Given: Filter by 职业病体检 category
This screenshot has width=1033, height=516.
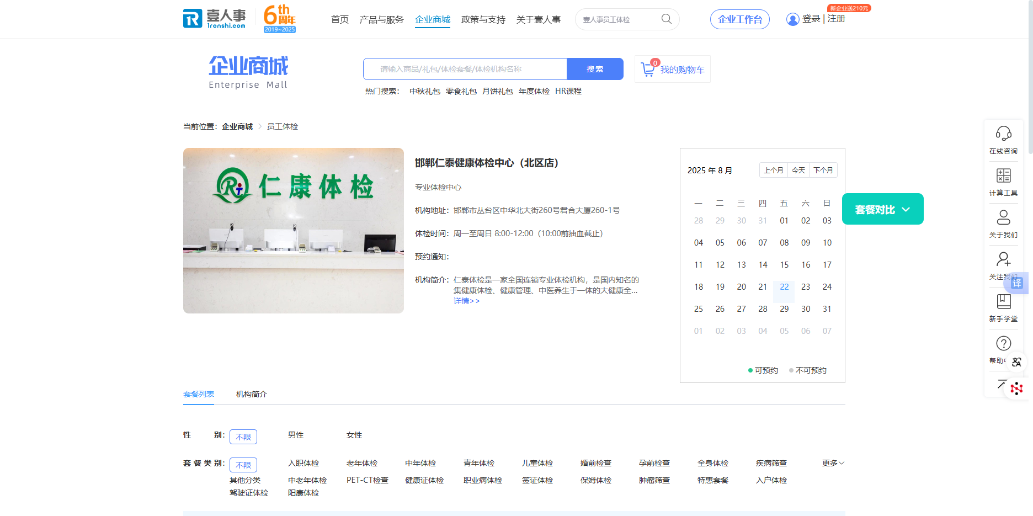Looking at the screenshot, I should coord(483,480).
